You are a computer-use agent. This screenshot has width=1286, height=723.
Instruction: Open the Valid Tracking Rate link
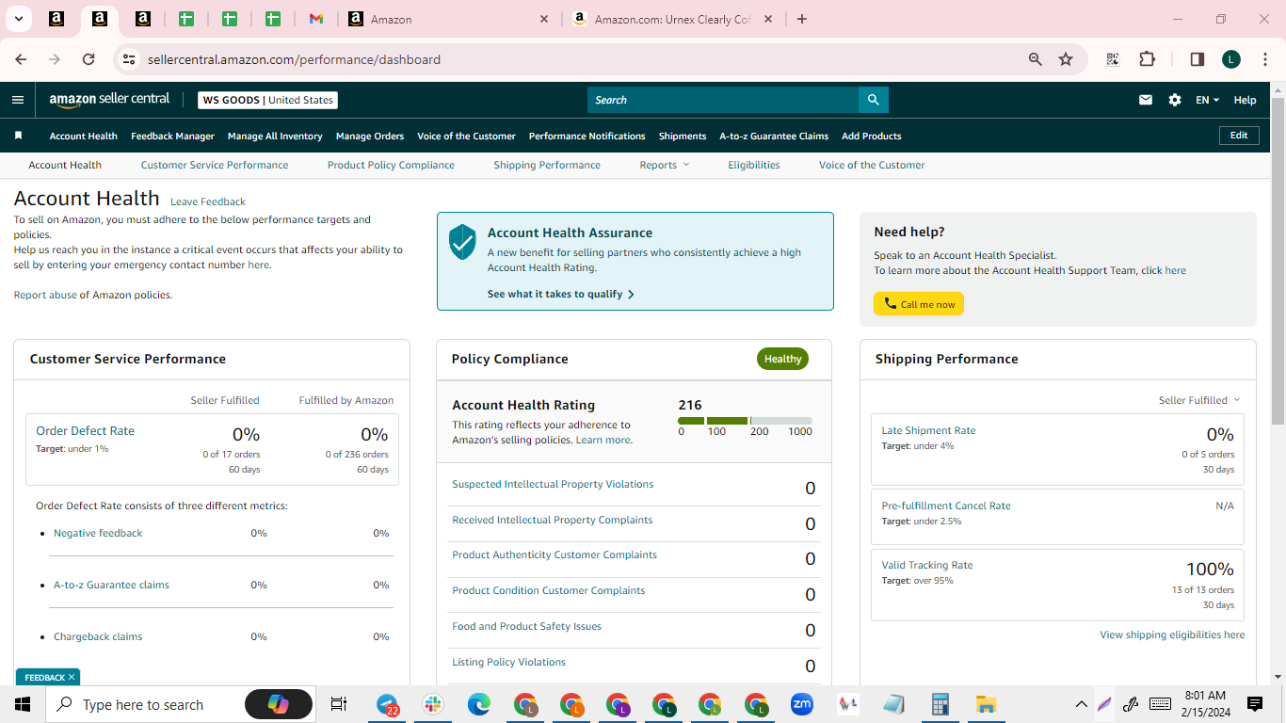tap(927, 565)
